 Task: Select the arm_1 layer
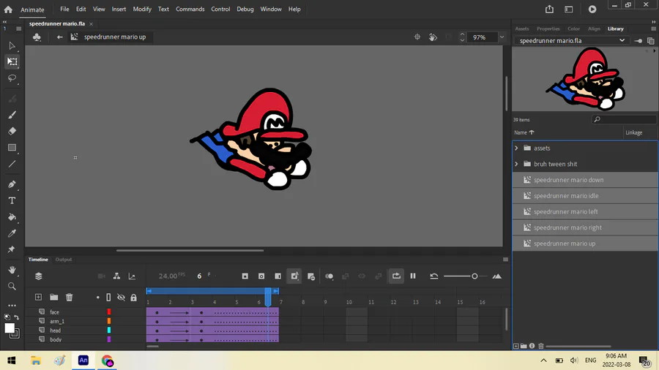click(x=57, y=321)
